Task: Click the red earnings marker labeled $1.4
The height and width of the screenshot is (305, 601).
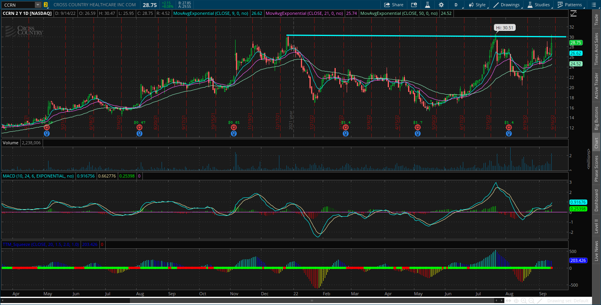Action: (x=345, y=127)
